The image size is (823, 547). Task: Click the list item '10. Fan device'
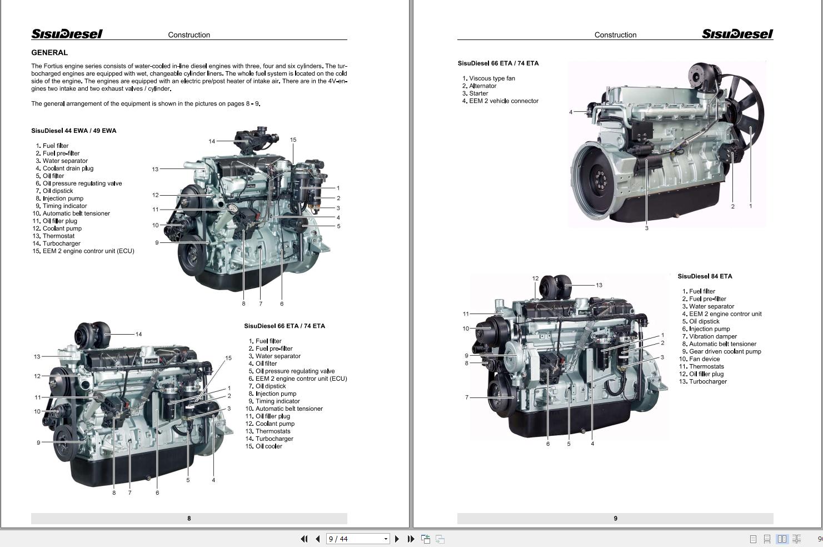pyautogui.click(x=699, y=359)
